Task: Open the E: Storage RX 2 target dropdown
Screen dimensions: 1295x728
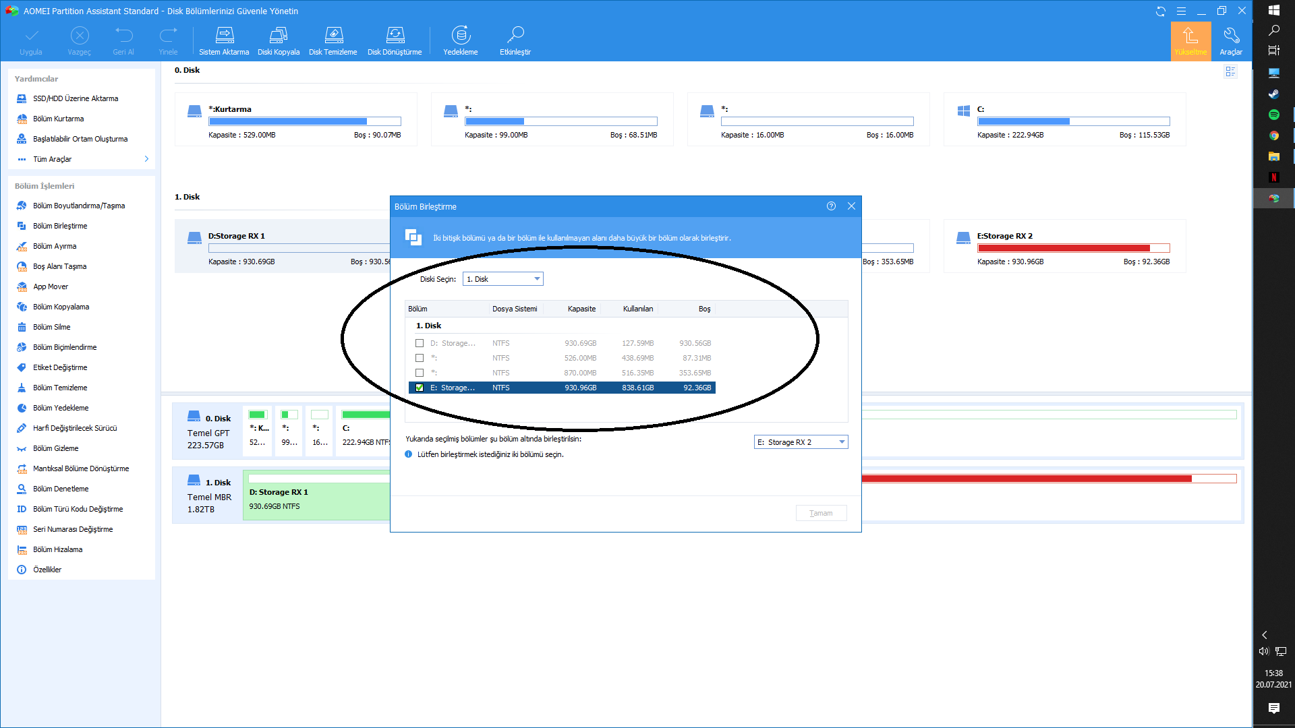Action: pos(801,442)
